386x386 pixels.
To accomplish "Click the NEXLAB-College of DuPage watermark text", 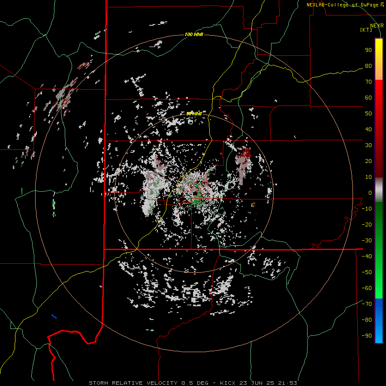I will 345,5.
